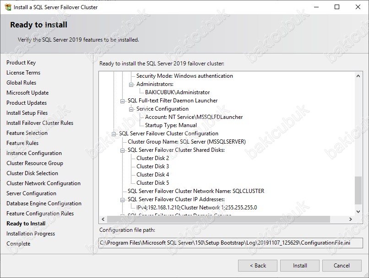
Task: Select Cluster Group Name: SQL Server (MSSQLSERVER)
Action: pyautogui.click(x=187, y=142)
